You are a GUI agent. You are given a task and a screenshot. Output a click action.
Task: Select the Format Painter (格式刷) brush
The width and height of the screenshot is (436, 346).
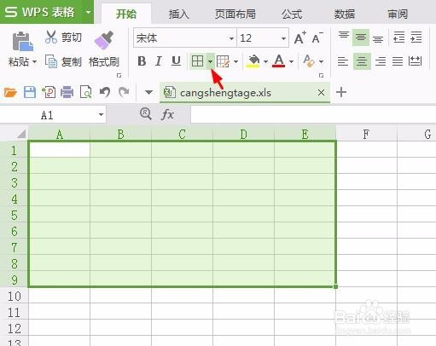(104, 40)
